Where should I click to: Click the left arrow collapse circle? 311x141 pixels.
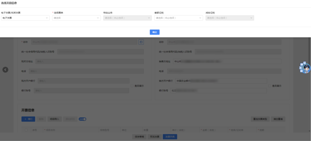5,69
